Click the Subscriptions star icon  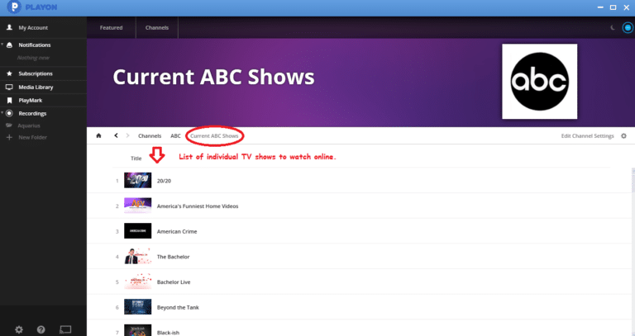pos(9,73)
